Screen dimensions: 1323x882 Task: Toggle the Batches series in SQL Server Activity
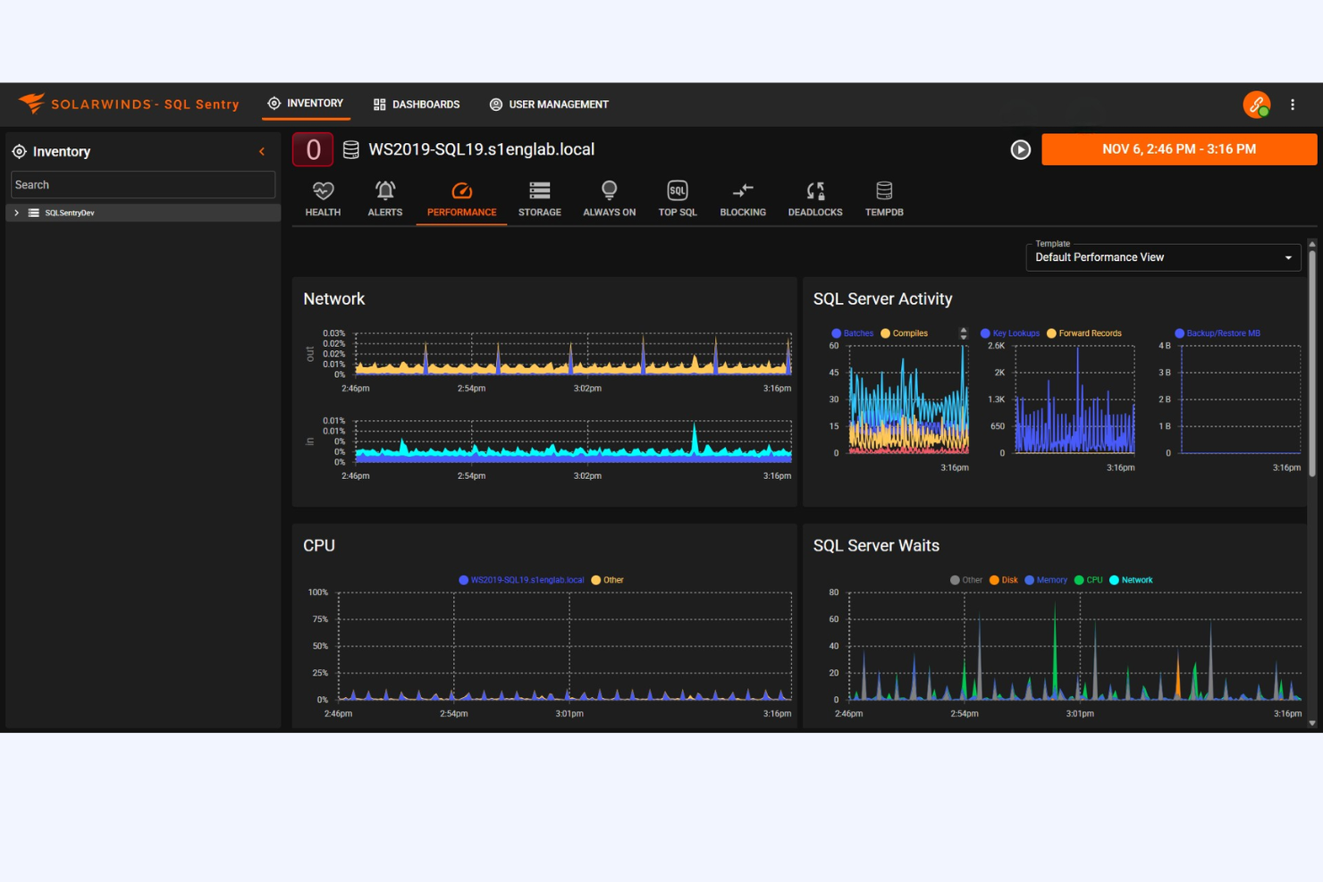(x=853, y=332)
